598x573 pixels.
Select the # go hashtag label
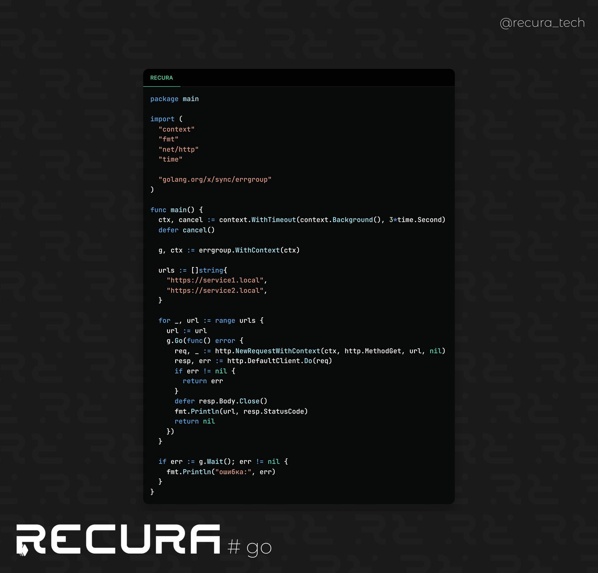coord(249,547)
